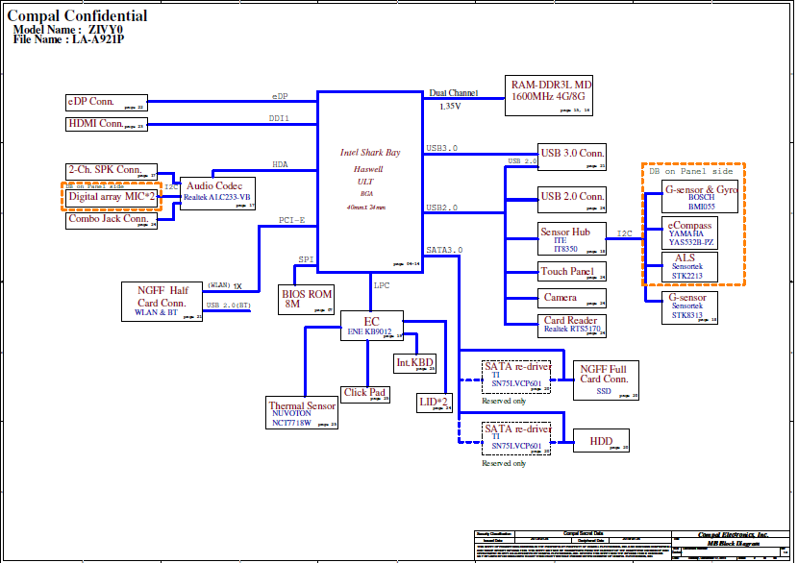Select the Digital array MIC*2 block
This screenshot has height=563, width=798.
coord(112,196)
